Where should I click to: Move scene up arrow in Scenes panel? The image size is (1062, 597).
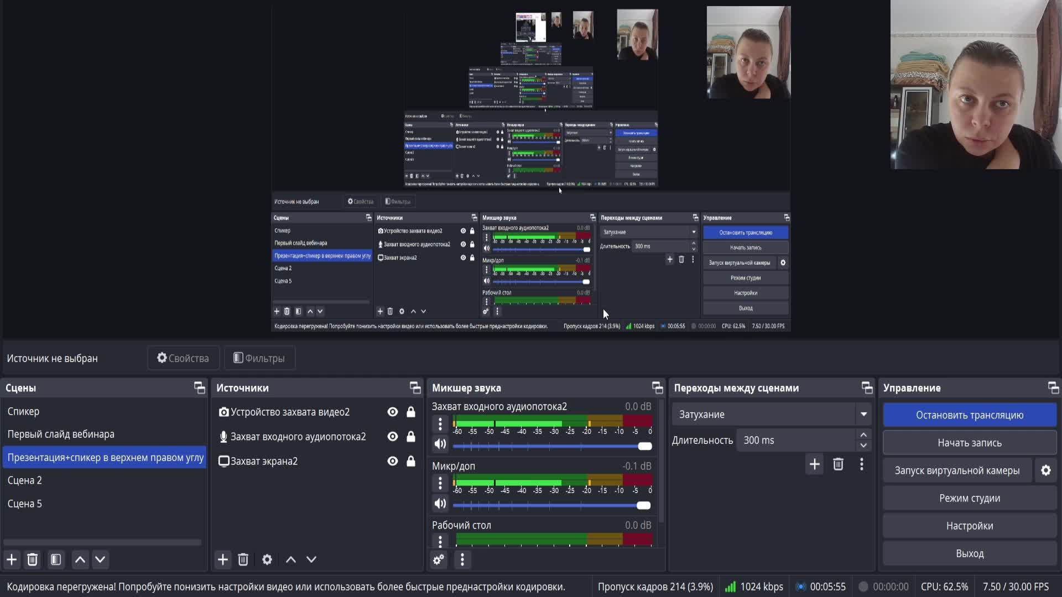pos(80,559)
